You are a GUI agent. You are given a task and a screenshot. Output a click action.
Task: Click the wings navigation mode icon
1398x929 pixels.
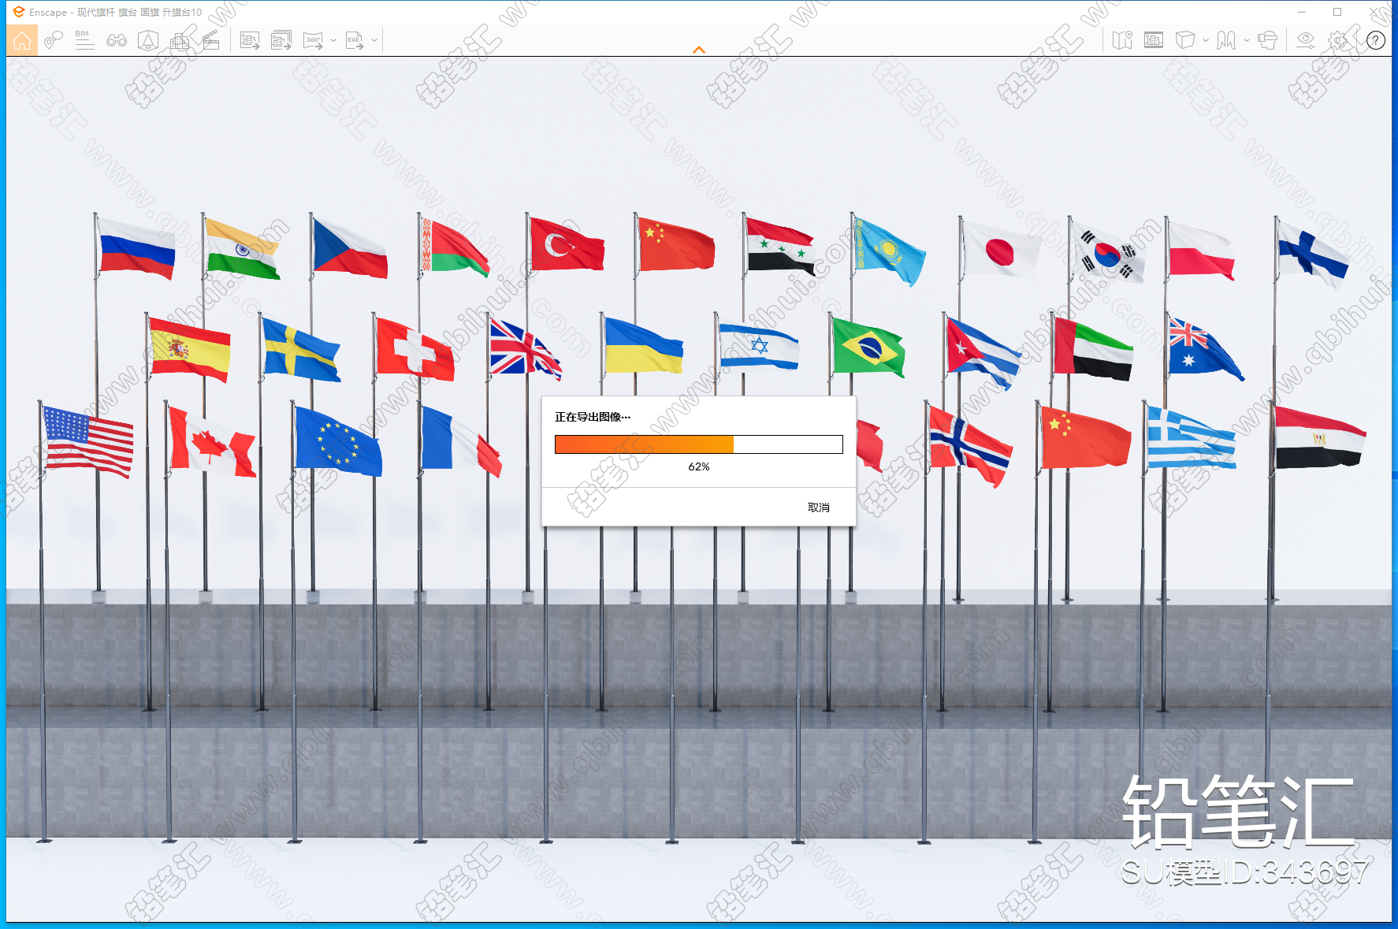coord(1226,40)
